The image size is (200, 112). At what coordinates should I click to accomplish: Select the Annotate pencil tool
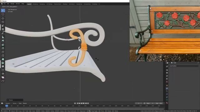click(x=3, y=33)
